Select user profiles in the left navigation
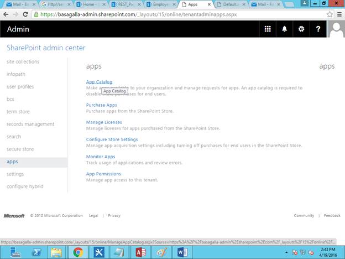This screenshot has width=345, height=259. (20, 86)
